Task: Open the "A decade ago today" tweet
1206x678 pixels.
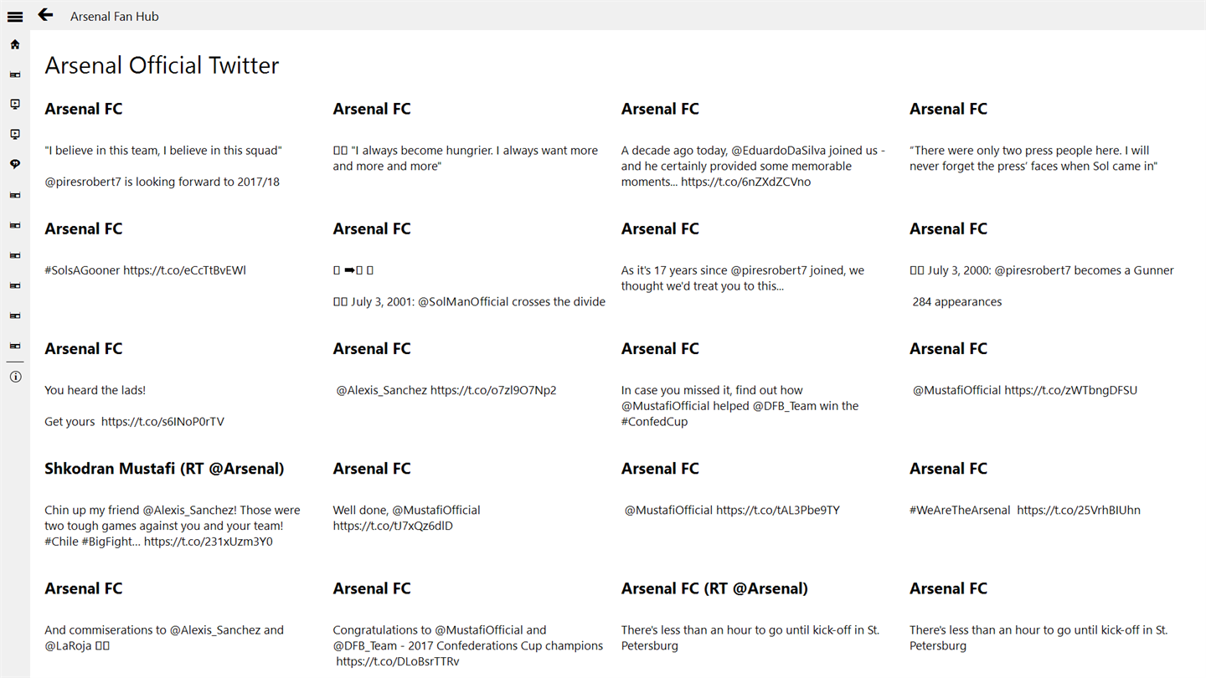Action: (x=752, y=166)
